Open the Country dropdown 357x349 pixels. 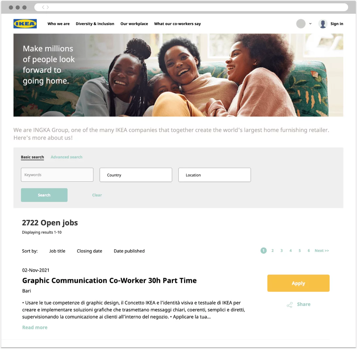coord(136,175)
